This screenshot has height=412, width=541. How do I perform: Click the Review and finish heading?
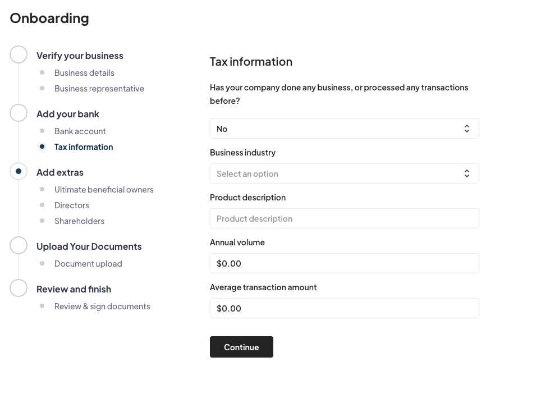click(74, 289)
